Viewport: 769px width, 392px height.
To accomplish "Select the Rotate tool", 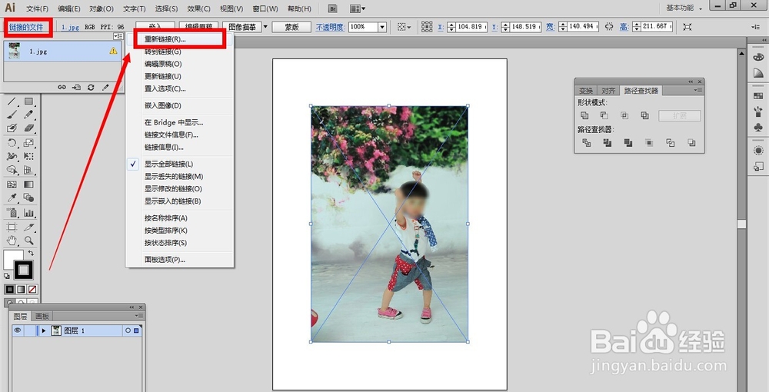I will coord(12,143).
